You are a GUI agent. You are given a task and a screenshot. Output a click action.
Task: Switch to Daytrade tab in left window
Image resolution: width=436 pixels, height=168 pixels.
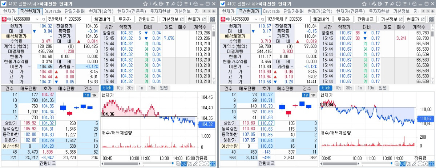pos(53,11)
